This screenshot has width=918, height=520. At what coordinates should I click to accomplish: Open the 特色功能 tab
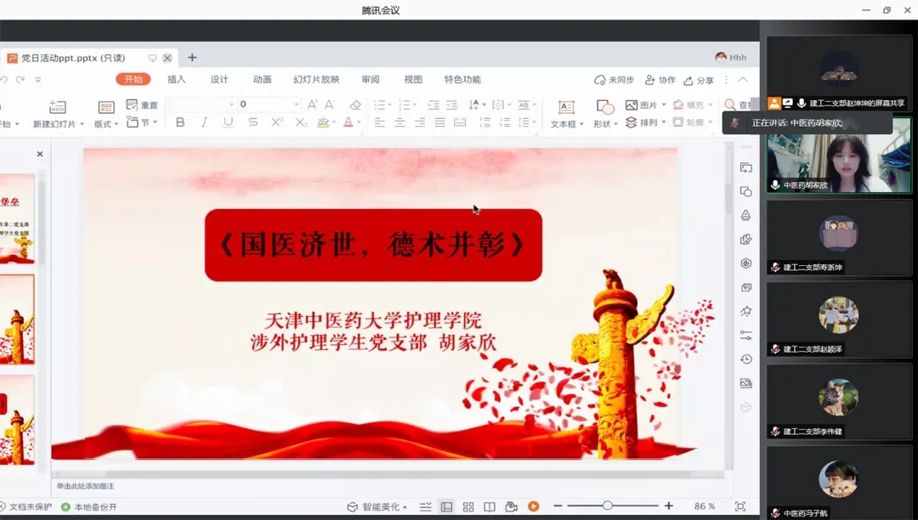tap(462, 79)
